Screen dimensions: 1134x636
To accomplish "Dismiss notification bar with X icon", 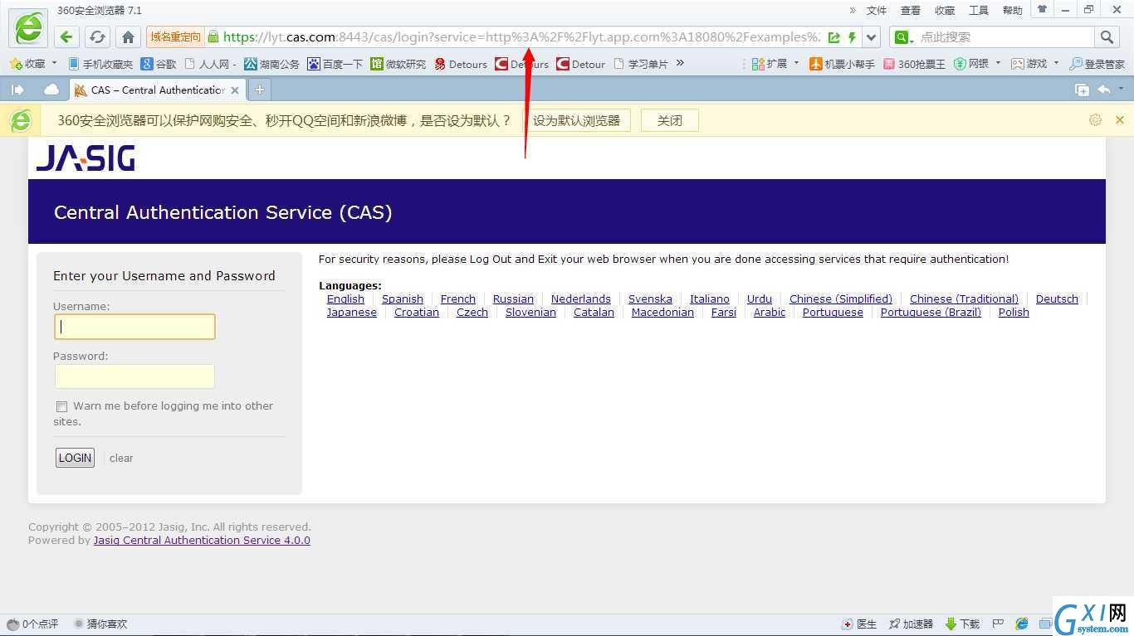I will (1119, 120).
